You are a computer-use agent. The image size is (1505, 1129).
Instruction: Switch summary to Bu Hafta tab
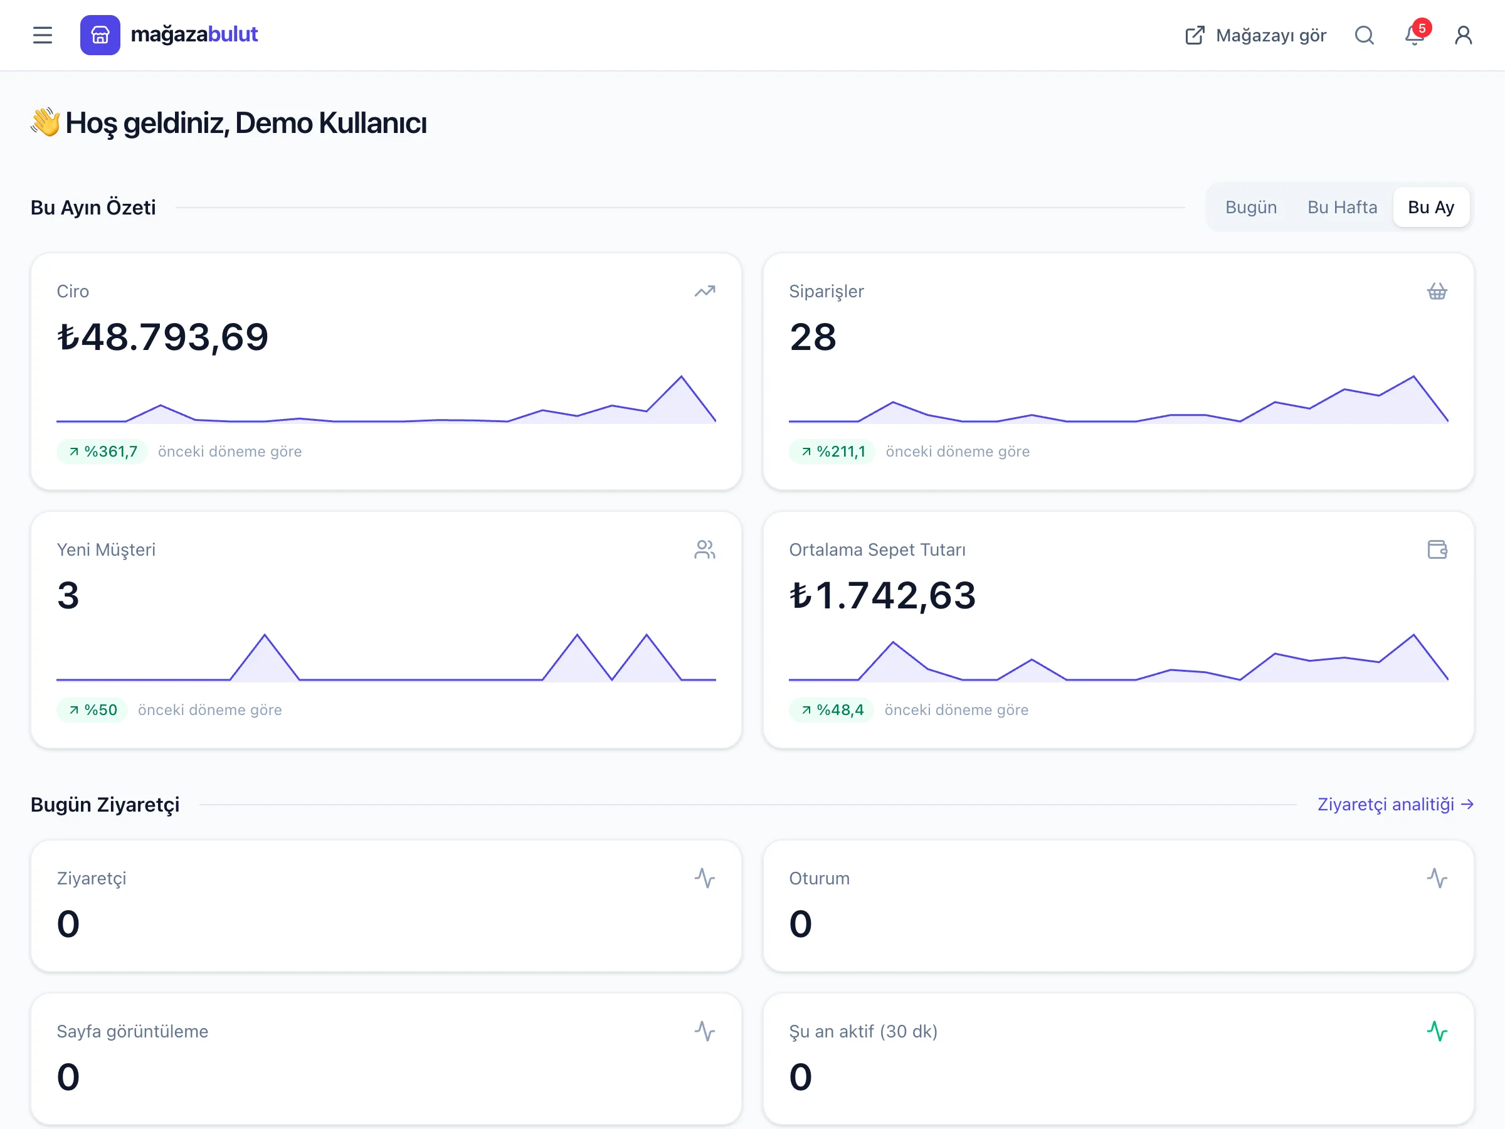(1342, 207)
